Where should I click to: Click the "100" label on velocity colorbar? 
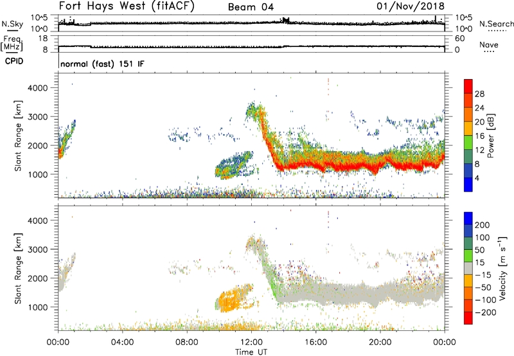tap(483, 237)
